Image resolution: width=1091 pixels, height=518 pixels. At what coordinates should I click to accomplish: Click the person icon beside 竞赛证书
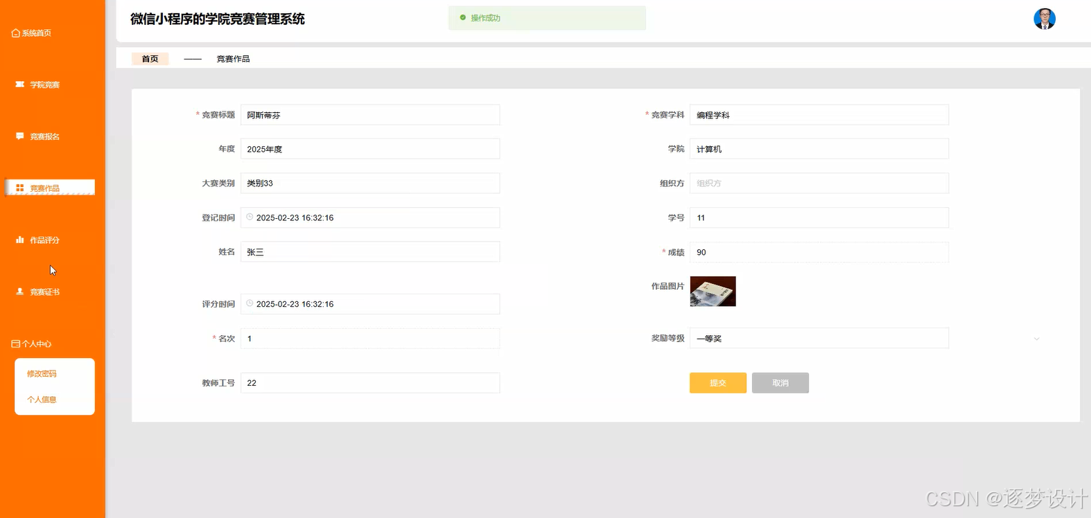tap(20, 292)
